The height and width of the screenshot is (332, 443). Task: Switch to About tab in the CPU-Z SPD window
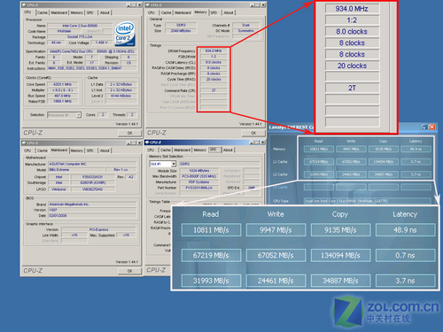(x=228, y=150)
